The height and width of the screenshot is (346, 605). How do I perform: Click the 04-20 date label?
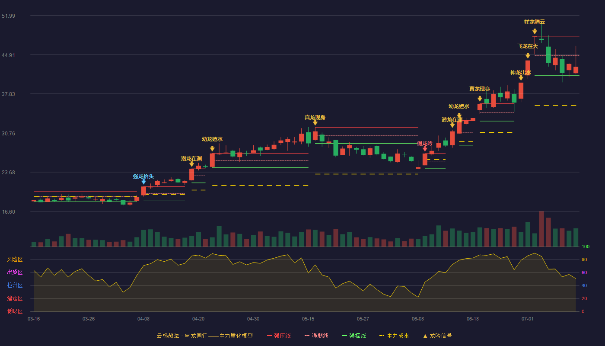[198, 319]
